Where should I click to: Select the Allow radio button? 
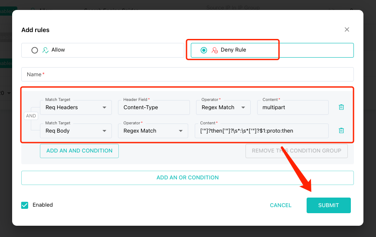tap(35, 50)
